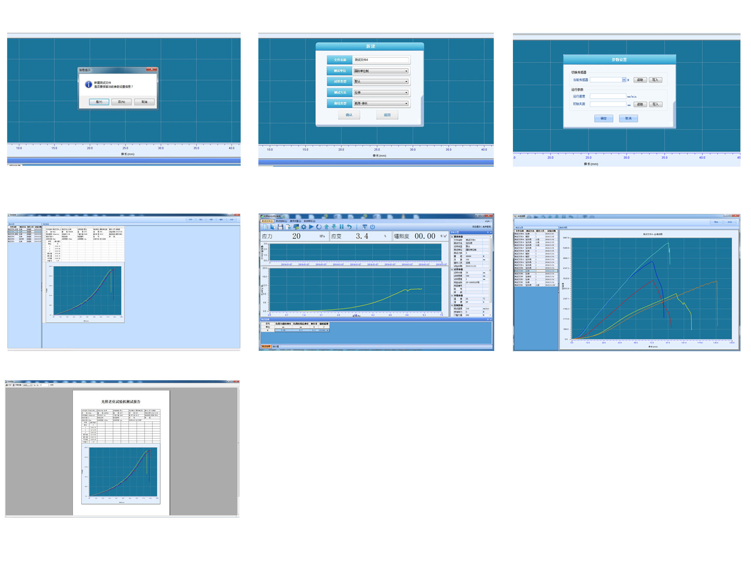Viewport: 751px width, 563px height.
Task: Click the settings gear toolbar icon
Action: [303, 227]
